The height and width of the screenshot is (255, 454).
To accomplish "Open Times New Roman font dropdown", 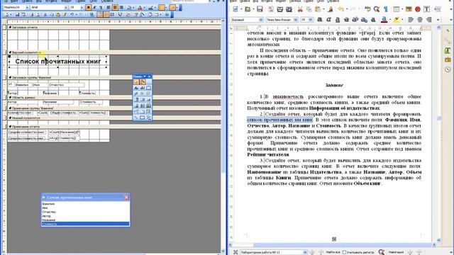I will click(x=295, y=20).
